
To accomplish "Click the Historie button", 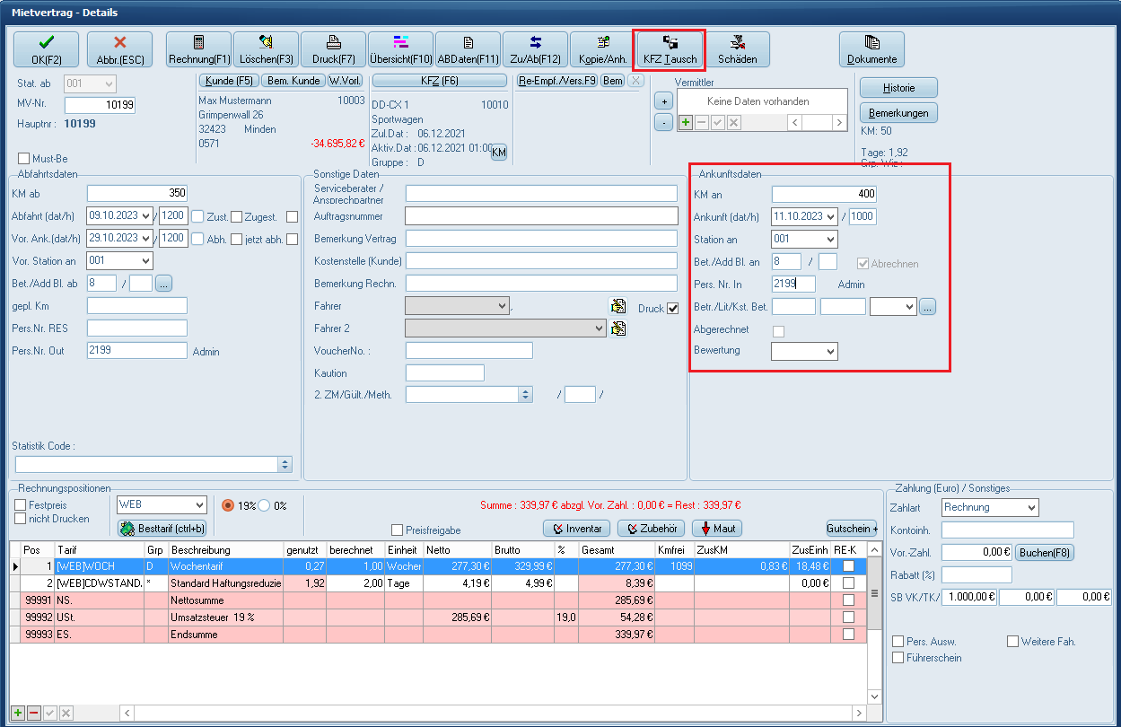I will click(x=898, y=88).
